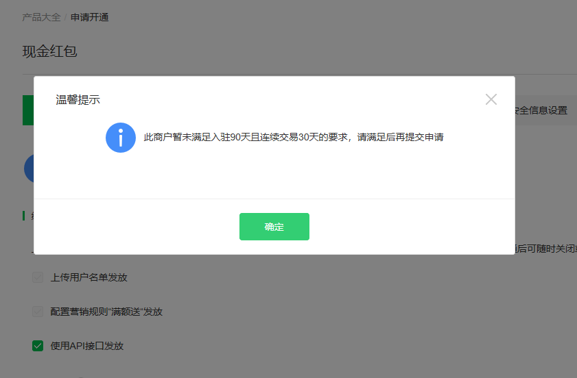Go to 产品大全 via the breadcrumb
Image resolution: width=577 pixels, height=378 pixels.
click(41, 17)
